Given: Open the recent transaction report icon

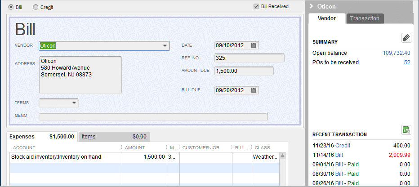Looking at the screenshot, I should pos(406,130).
